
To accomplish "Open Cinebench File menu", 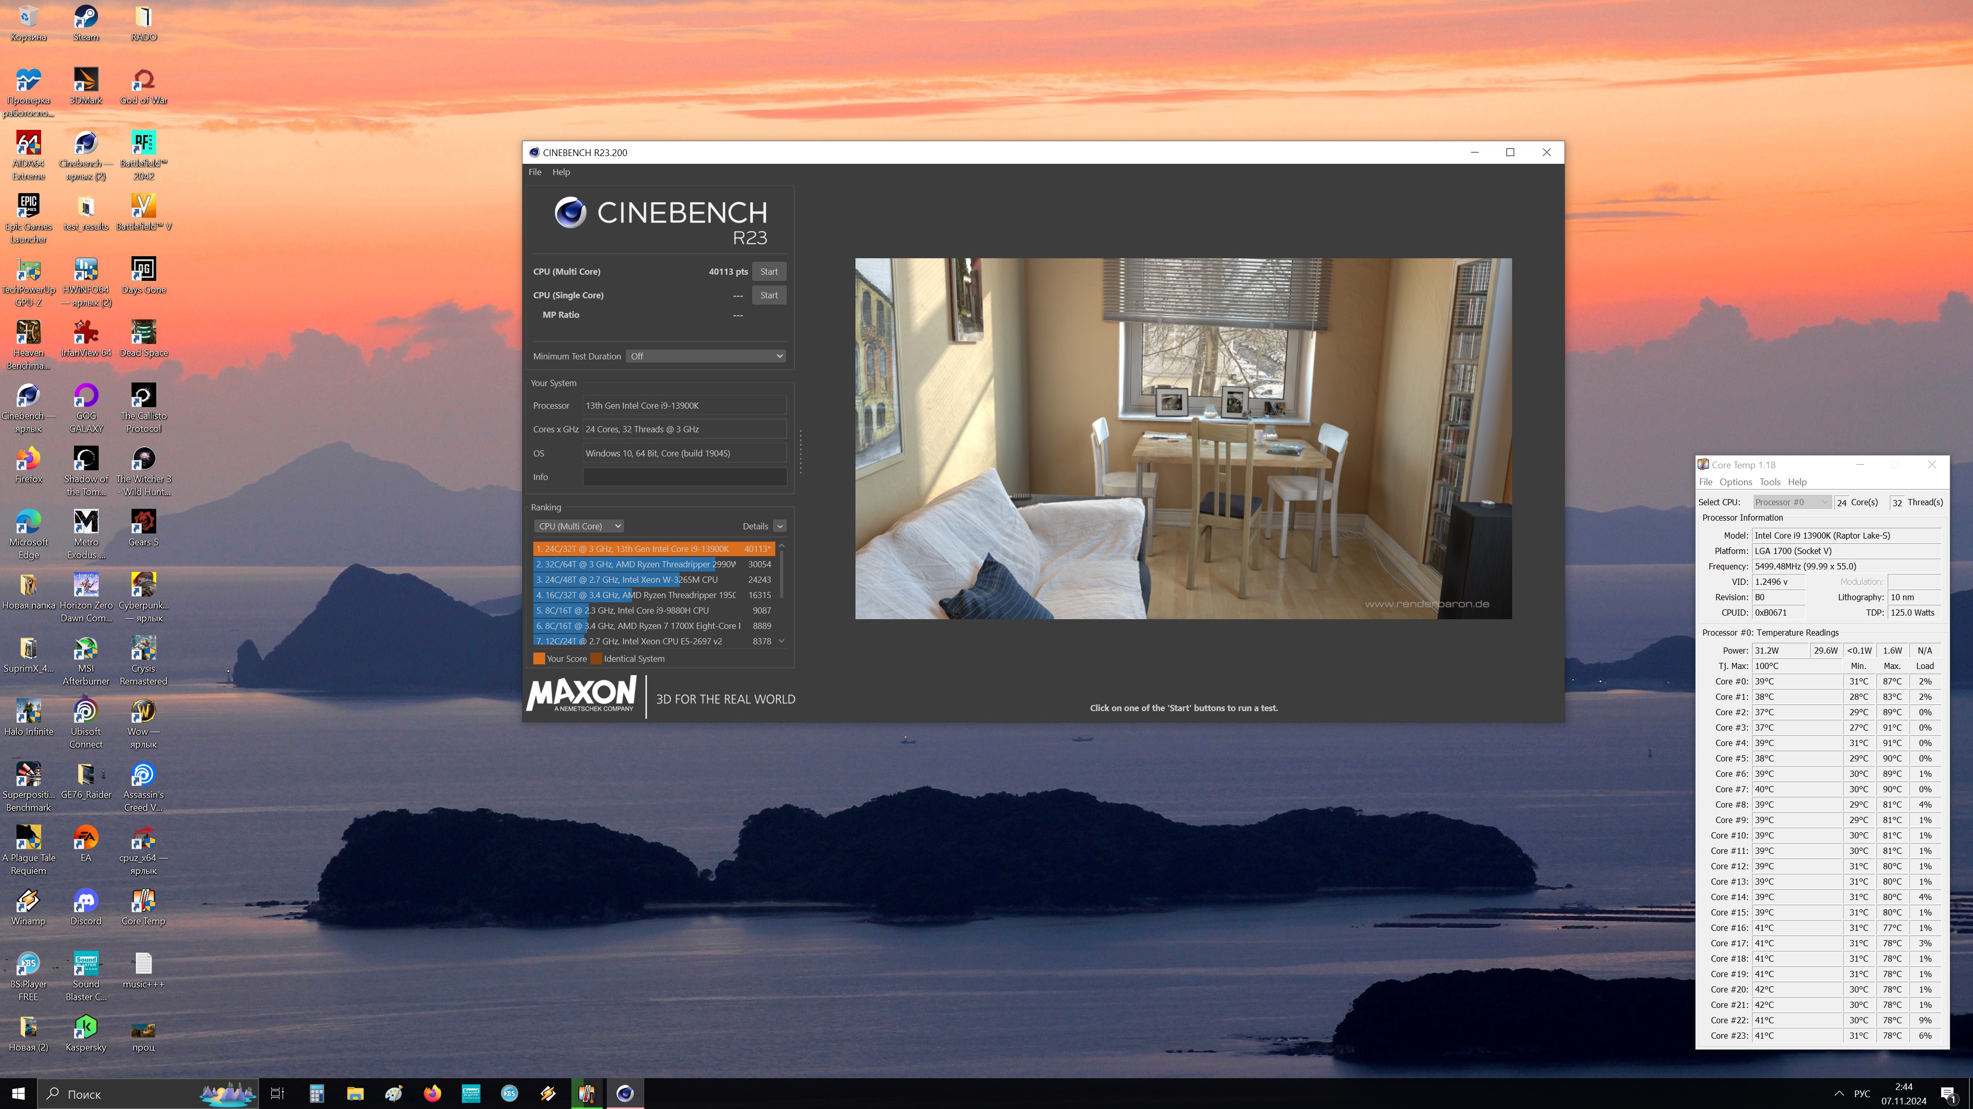I will [x=534, y=172].
